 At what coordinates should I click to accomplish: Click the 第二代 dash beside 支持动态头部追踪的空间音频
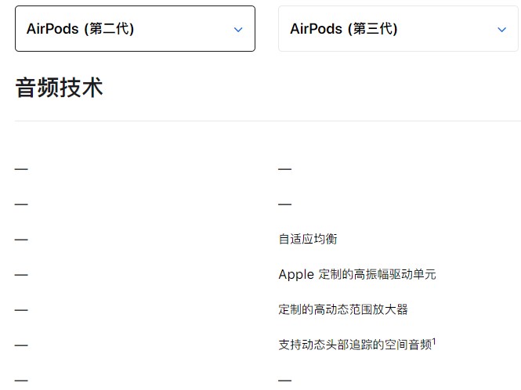click(x=21, y=345)
